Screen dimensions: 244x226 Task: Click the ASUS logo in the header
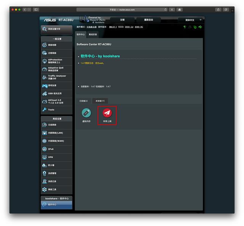50,20
